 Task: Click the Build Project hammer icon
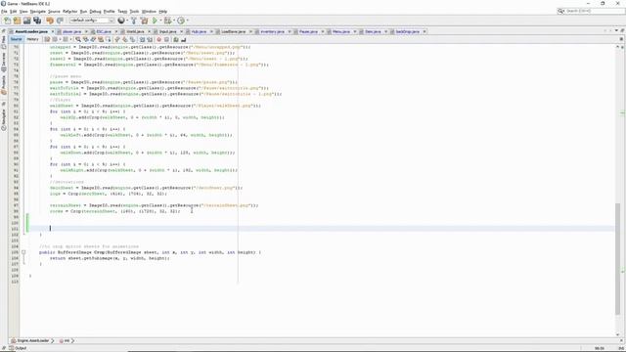point(134,21)
